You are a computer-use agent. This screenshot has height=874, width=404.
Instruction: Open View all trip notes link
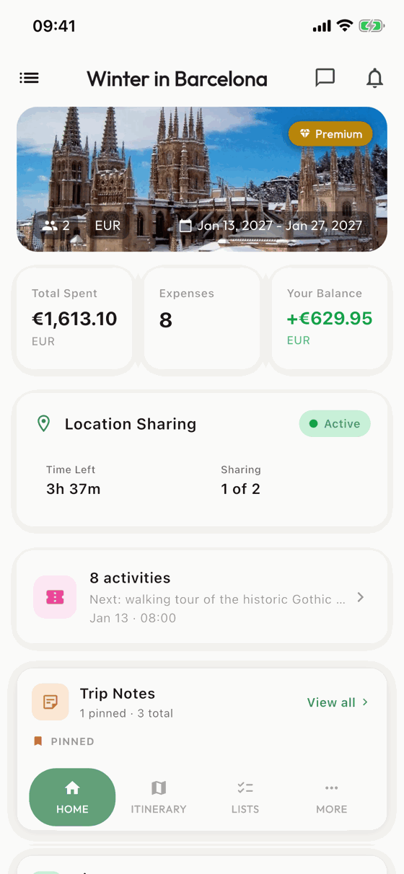[x=332, y=702]
